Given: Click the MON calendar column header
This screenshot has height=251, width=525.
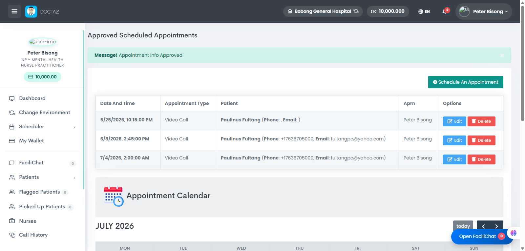Looking at the screenshot, I should (x=125, y=248).
